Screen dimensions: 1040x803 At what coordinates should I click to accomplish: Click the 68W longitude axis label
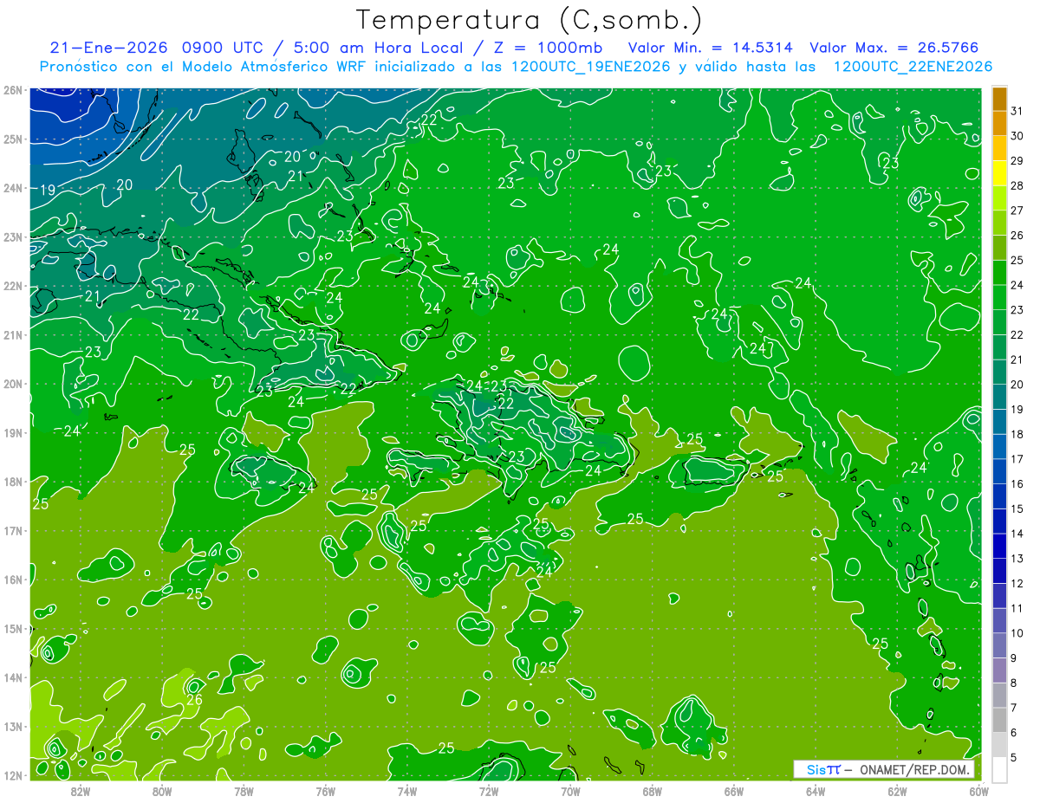click(652, 791)
